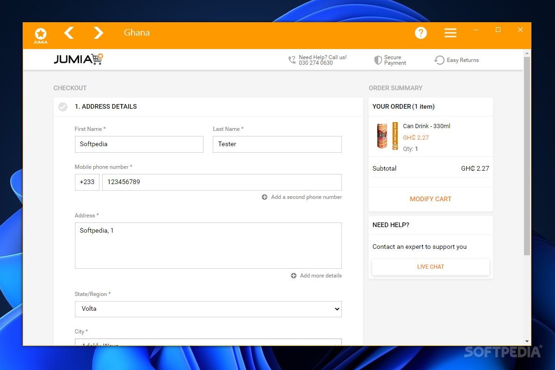
Task: Click the Address Details checkmark icon
Action: (x=63, y=107)
